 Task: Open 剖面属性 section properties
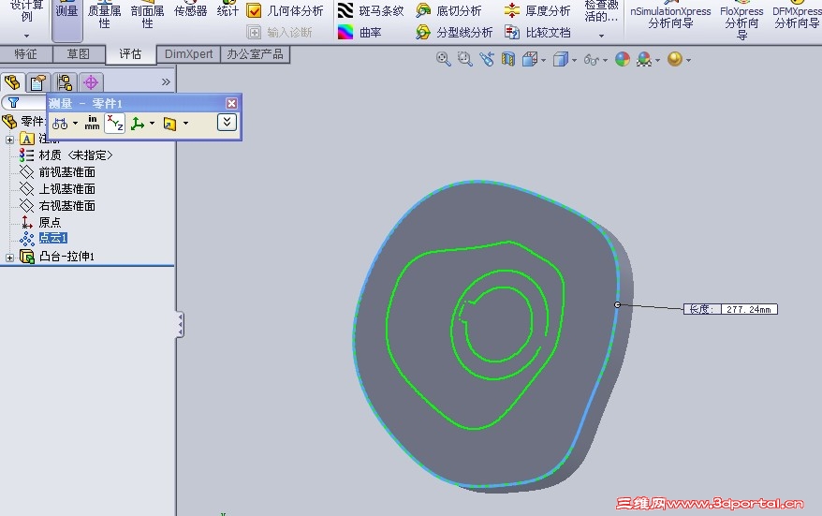pyautogui.click(x=147, y=17)
